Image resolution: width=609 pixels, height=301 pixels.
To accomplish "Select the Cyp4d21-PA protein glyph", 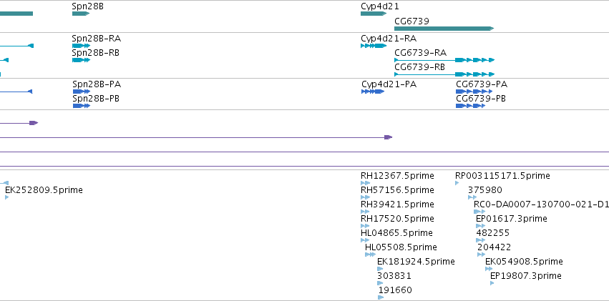I will coord(372,92).
